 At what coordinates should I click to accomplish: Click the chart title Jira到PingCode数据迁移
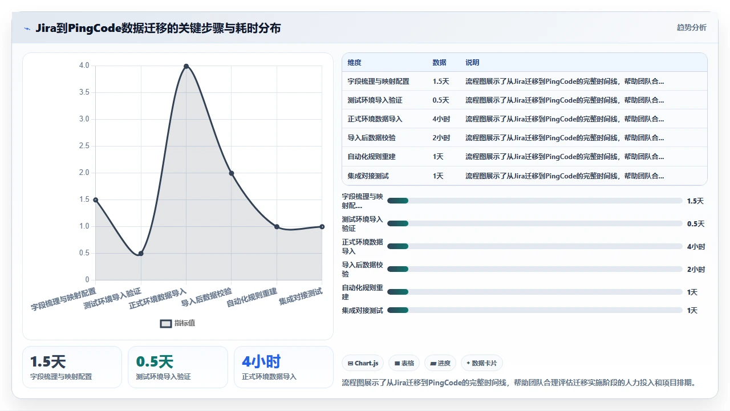(158, 28)
